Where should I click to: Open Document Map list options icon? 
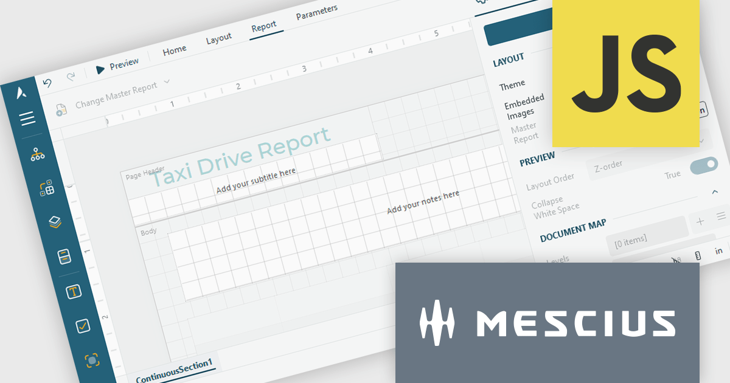tap(721, 216)
